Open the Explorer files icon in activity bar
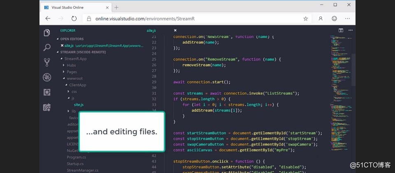The image size is (395, 173). click(47, 33)
